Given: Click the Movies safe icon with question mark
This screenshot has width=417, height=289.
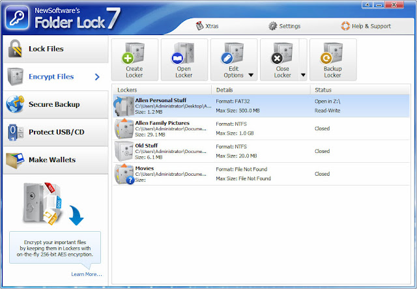Looking at the screenshot, I should coord(124,174).
